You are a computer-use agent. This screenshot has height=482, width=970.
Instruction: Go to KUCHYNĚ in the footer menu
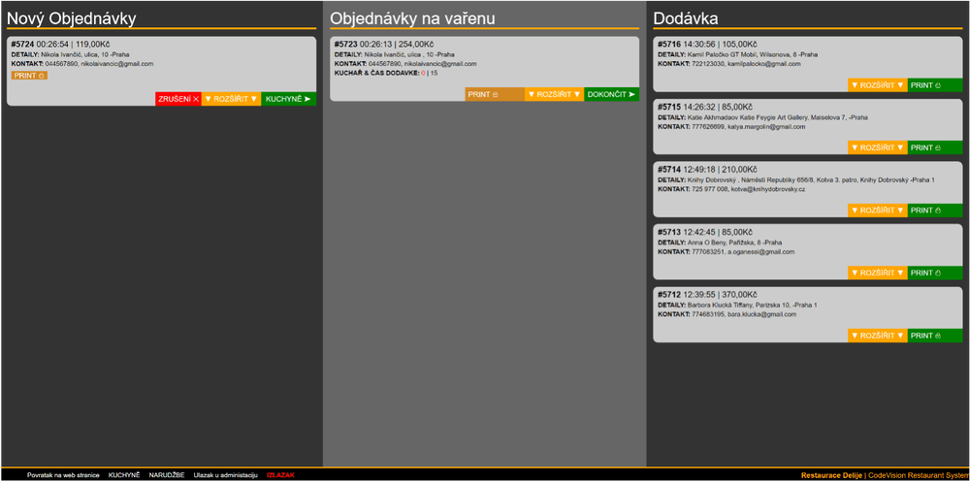click(x=124, y=475)
